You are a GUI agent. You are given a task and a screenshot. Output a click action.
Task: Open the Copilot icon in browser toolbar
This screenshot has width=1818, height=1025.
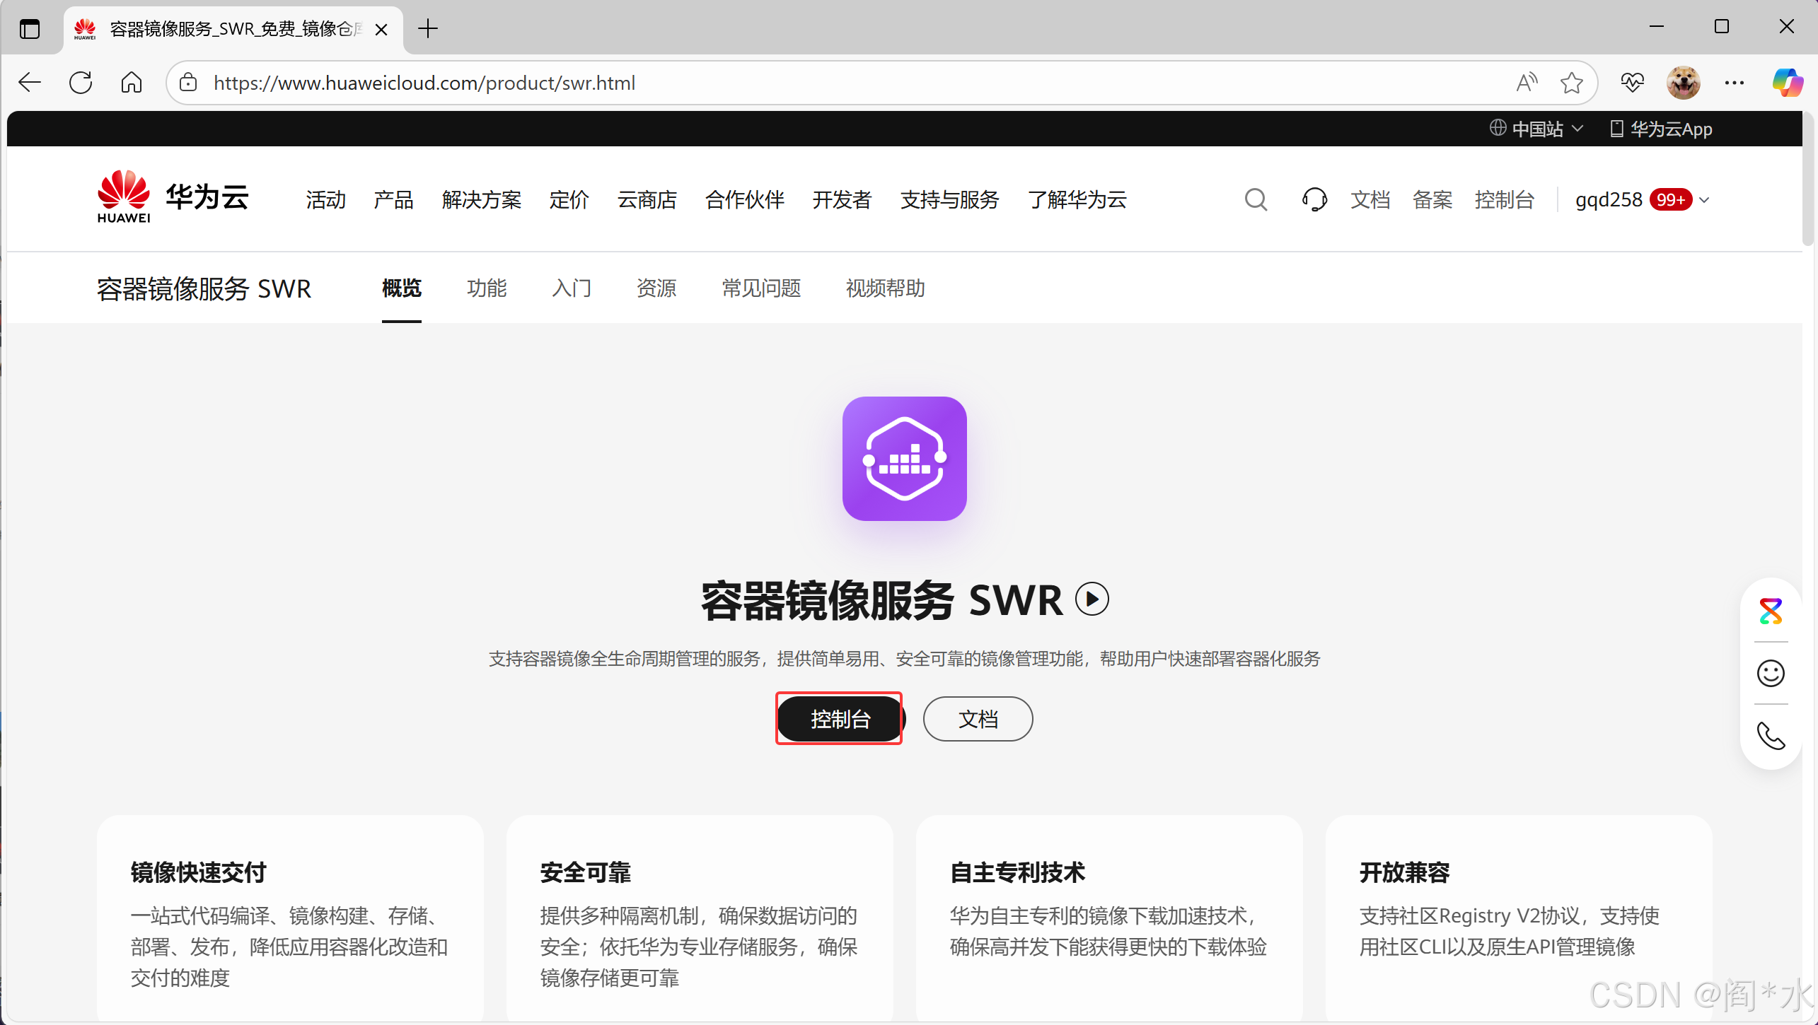[1786, 83]
